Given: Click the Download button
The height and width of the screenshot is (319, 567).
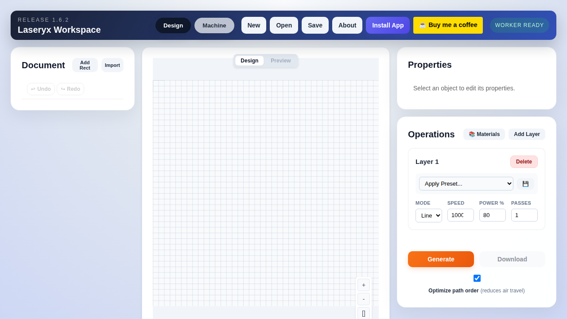Looking at the screenshot, I should coord(513,259).
